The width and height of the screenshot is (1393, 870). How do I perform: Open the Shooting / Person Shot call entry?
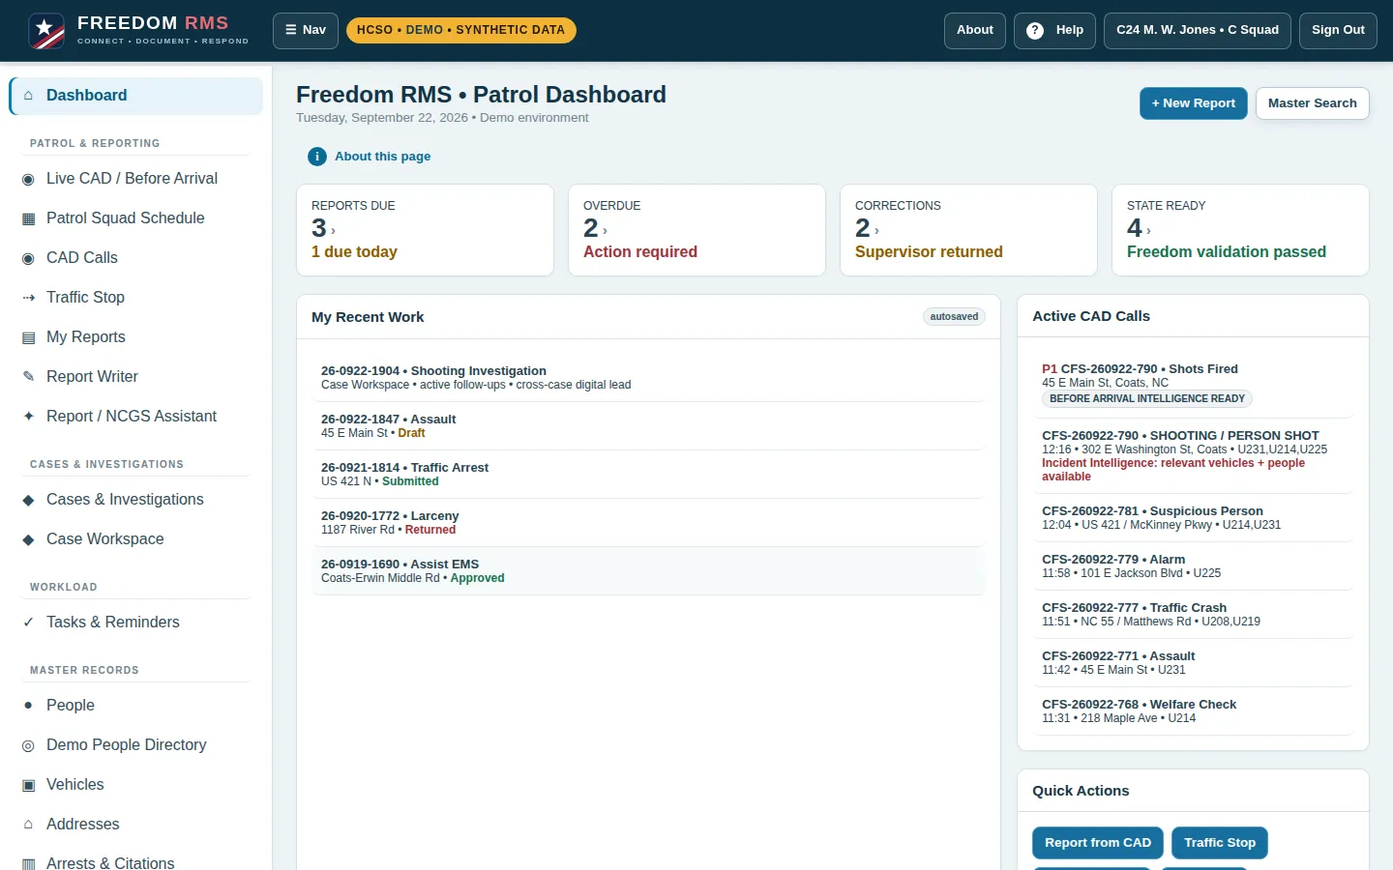[1193, 456]
